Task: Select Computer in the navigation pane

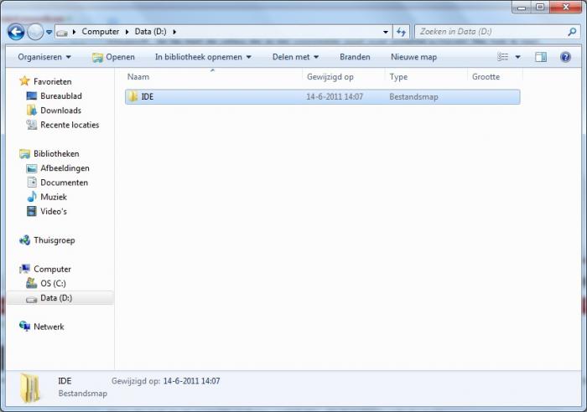Action: 52,269
